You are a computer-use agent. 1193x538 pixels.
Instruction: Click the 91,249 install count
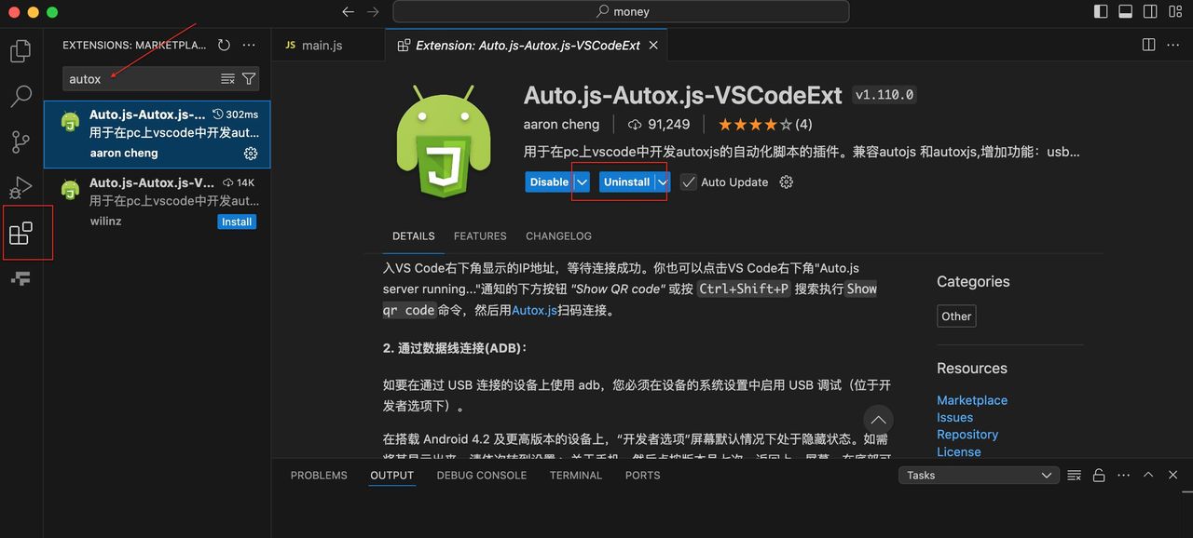pos(659,124)
